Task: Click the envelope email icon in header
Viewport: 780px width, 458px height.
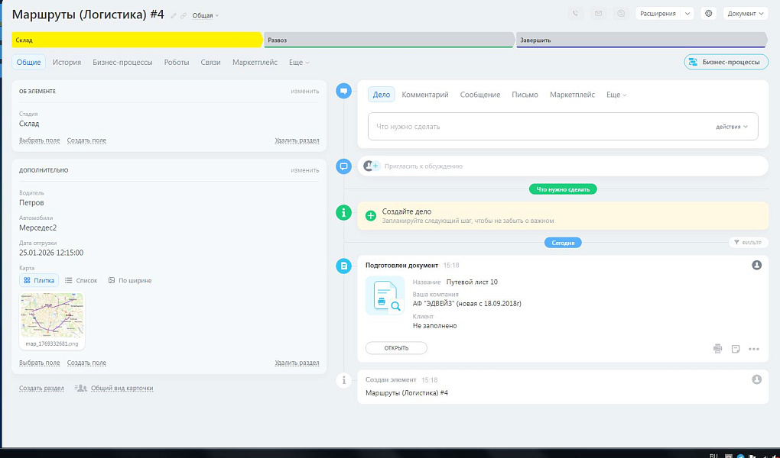Action: (x=599, y=13)
